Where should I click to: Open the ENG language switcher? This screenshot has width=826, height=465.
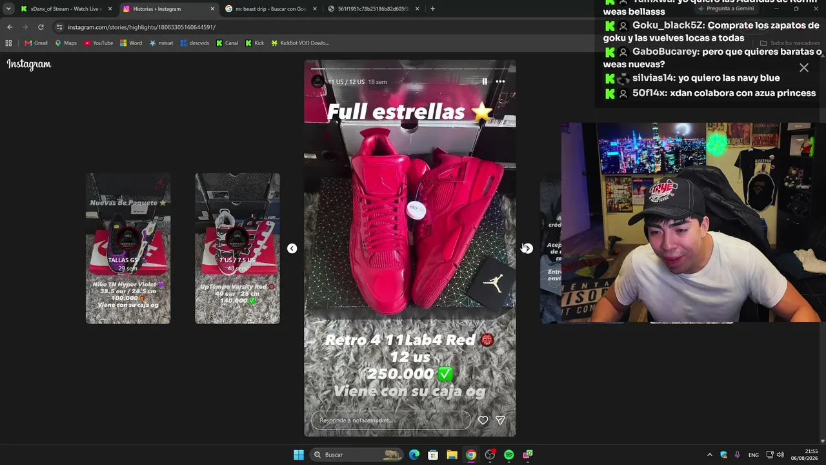click(x=754, y=455)
